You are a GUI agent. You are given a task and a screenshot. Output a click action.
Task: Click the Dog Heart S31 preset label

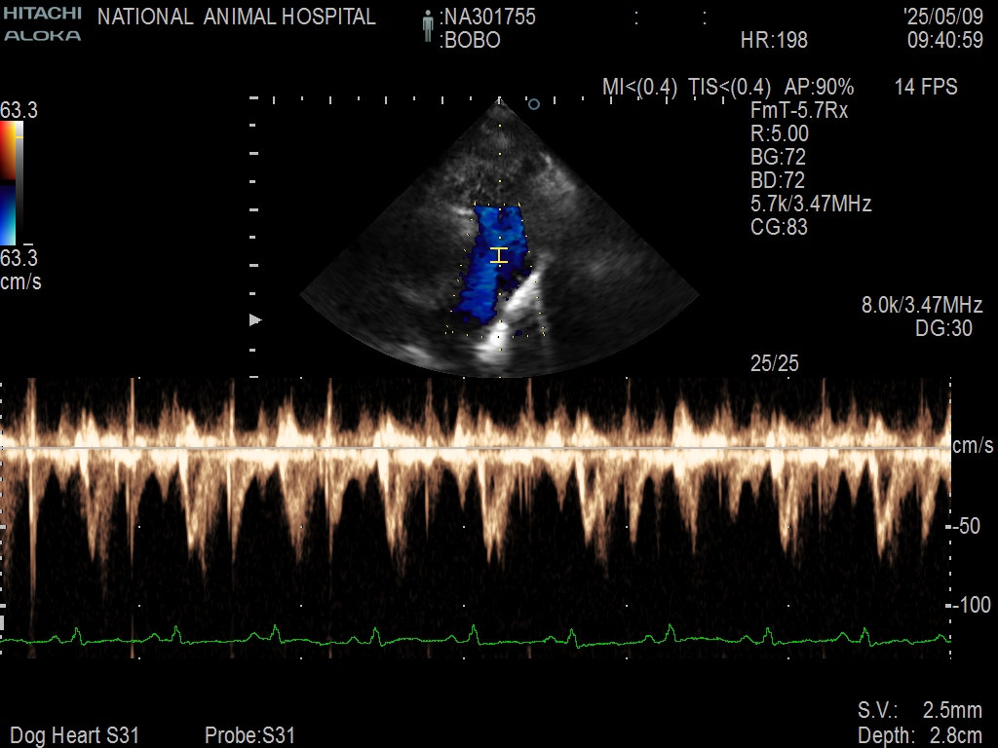pos(74,735)
